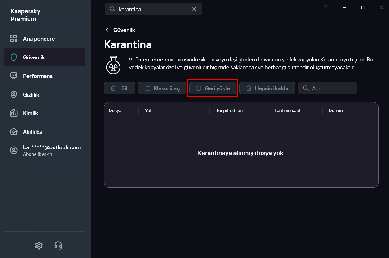Viewport: 389px width, 258px height.
Task: Click the Hepsini kaldır button
Action: tap(267, 88)
